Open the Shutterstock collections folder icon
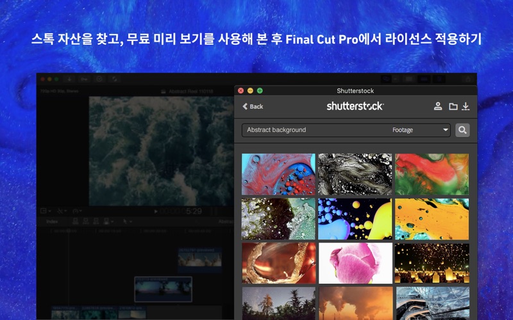The height and width of the screenshot is (320, 513). point(453,106)
